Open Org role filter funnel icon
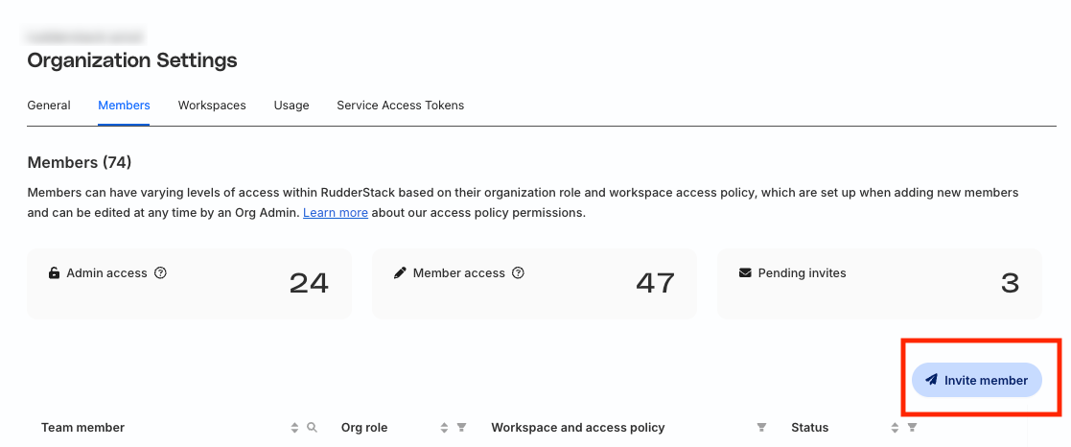 click(462, 427)
